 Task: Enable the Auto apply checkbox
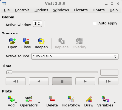(x=95, y=23)
